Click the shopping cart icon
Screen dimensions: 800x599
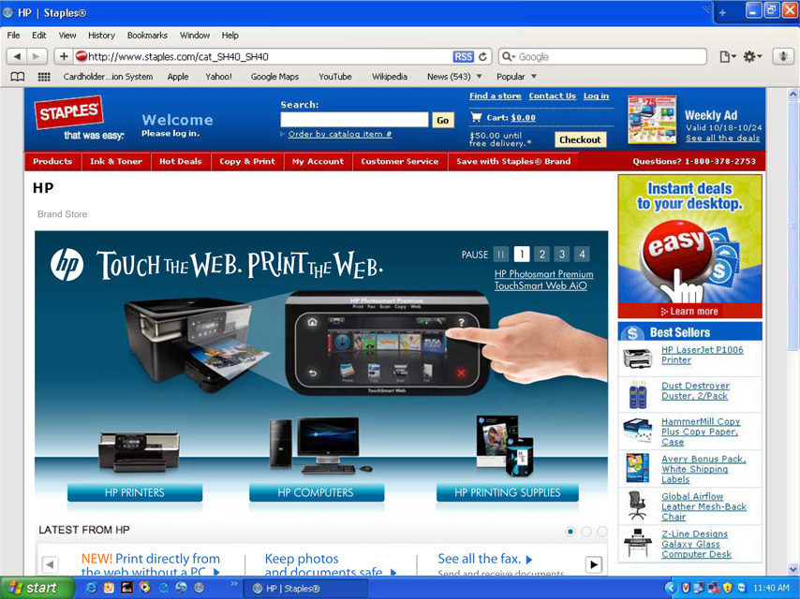click(x=476, y=117)
